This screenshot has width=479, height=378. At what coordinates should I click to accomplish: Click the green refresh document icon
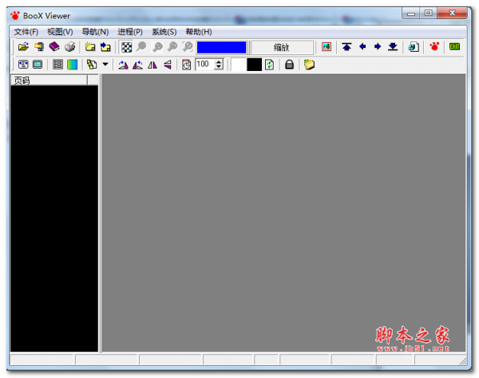pos(269,65)
